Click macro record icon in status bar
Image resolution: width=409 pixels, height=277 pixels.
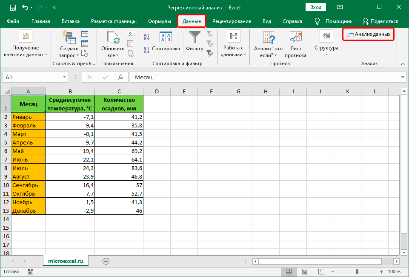[30, 272]
